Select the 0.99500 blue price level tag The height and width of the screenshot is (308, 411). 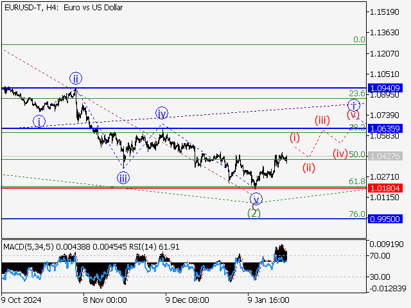385,219
